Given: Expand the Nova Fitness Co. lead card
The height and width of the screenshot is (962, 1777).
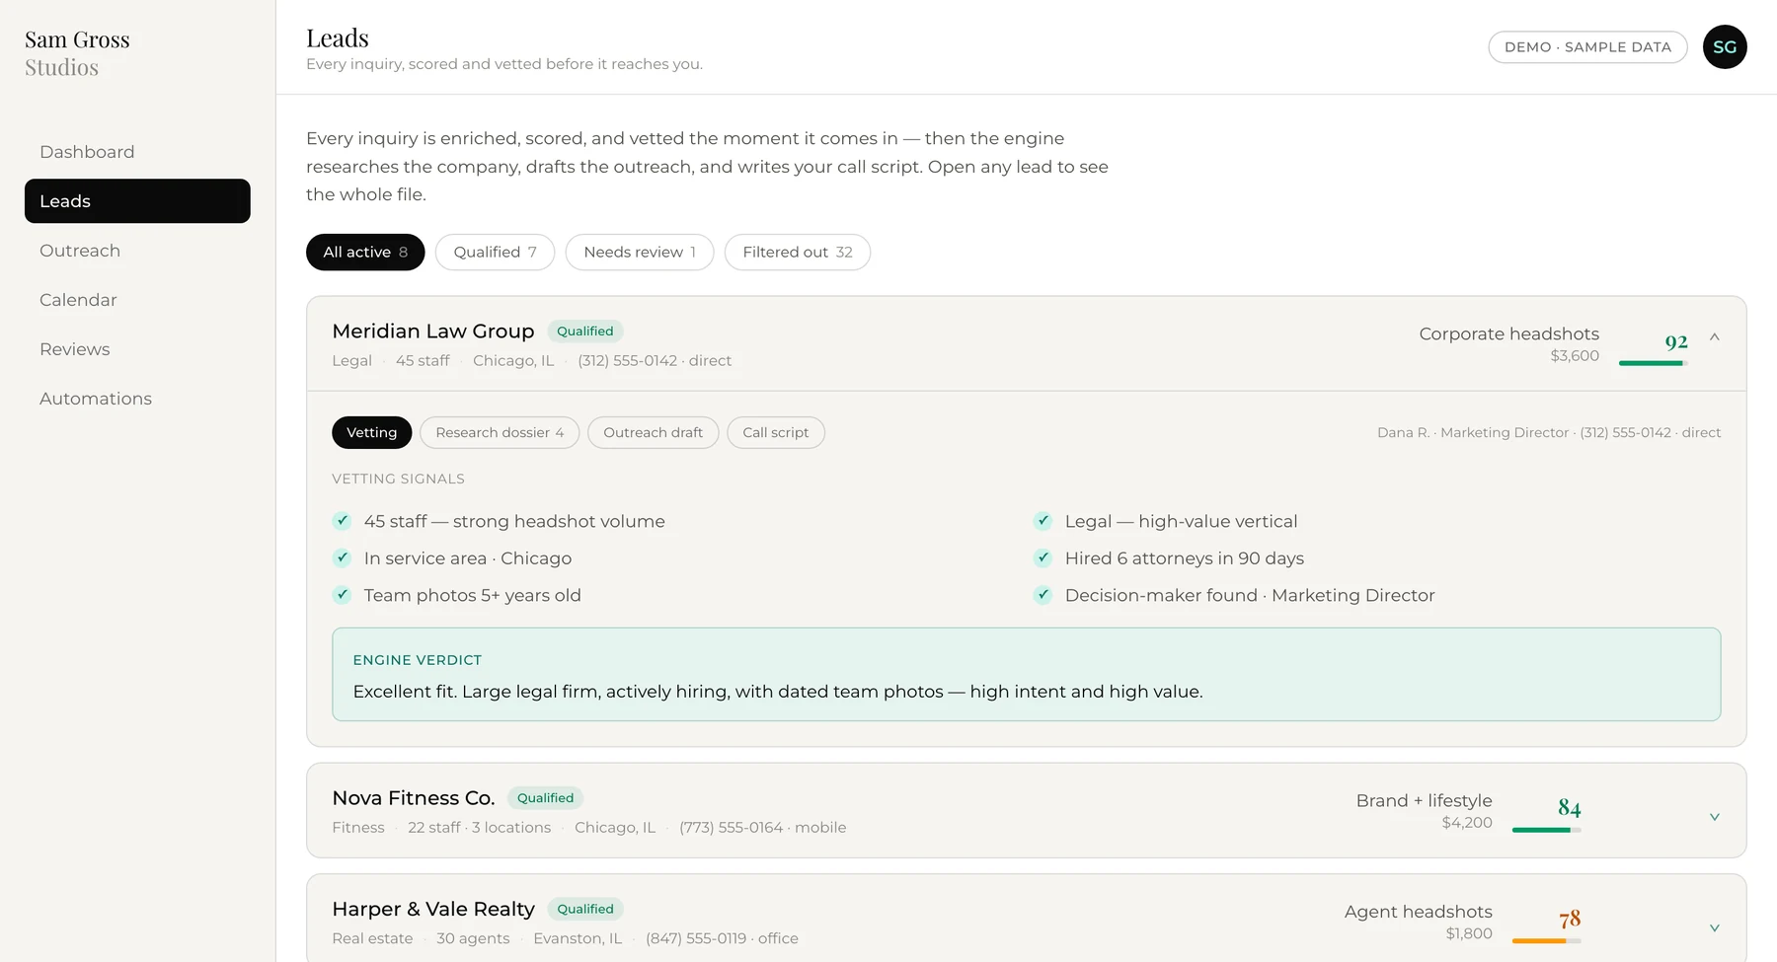Looking at the screenshot, I should pos(1715,817).
